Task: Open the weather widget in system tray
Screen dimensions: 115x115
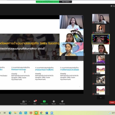Action: click(112, 113)
